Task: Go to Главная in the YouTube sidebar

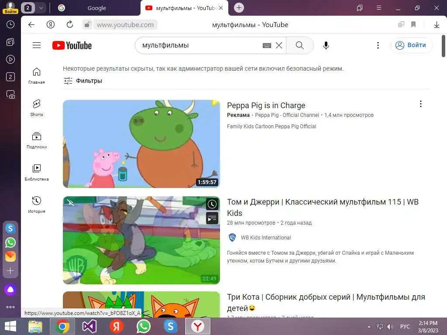Action: click(37, 76)
